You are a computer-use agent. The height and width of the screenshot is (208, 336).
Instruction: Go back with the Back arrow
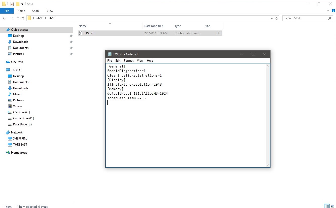point(5,18)
